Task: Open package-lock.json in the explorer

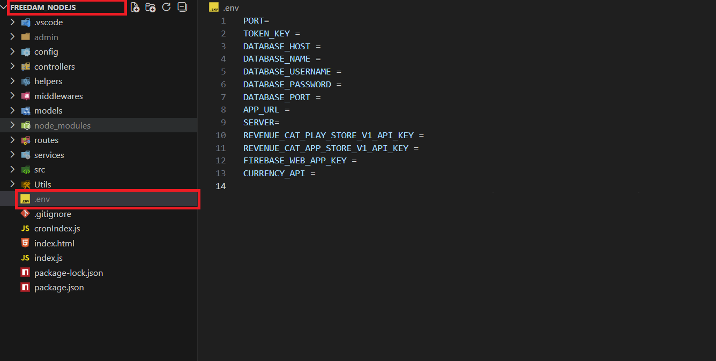Action: click(68, 273)
